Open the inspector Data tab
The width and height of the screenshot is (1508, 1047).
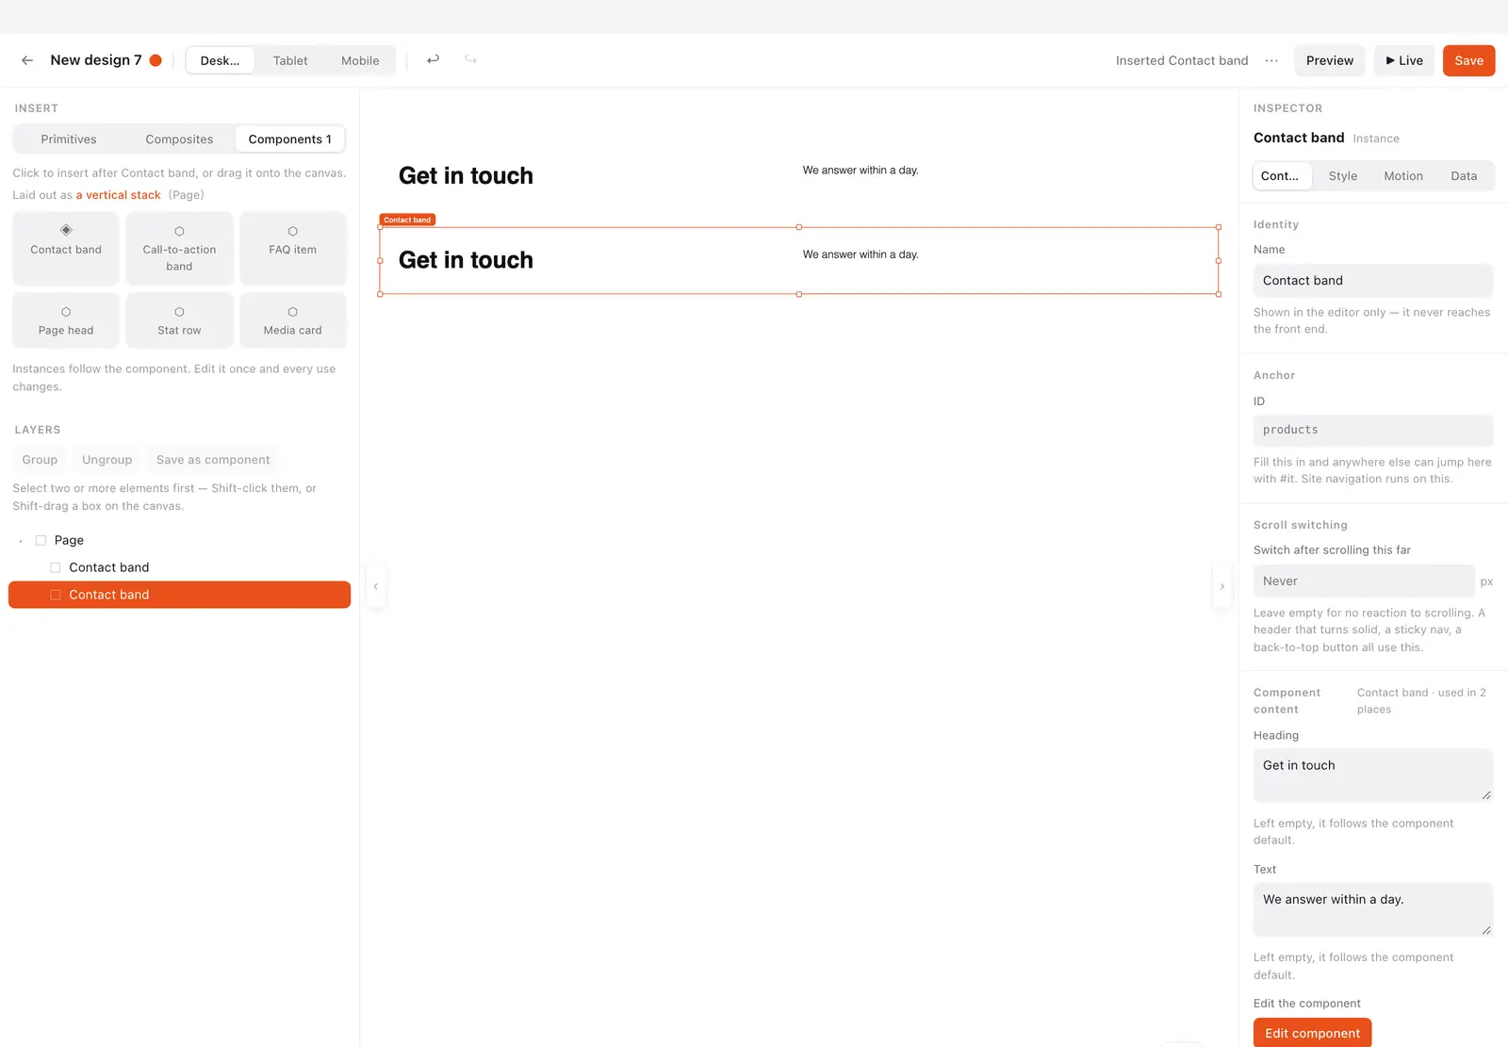[x=1464, y=176]
